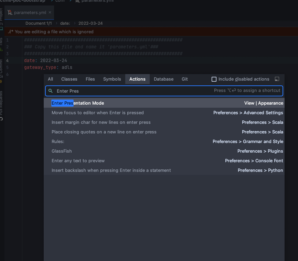
Task: Expand the date chevron in the document header
Action: tap(75, 23)
